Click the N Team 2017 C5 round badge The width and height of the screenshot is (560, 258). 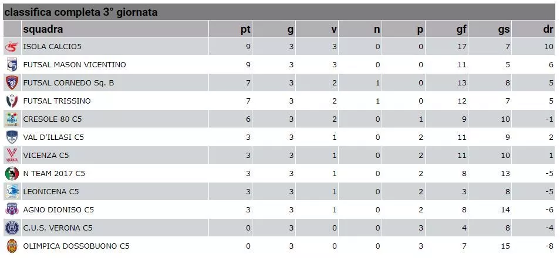coord(12,174)
